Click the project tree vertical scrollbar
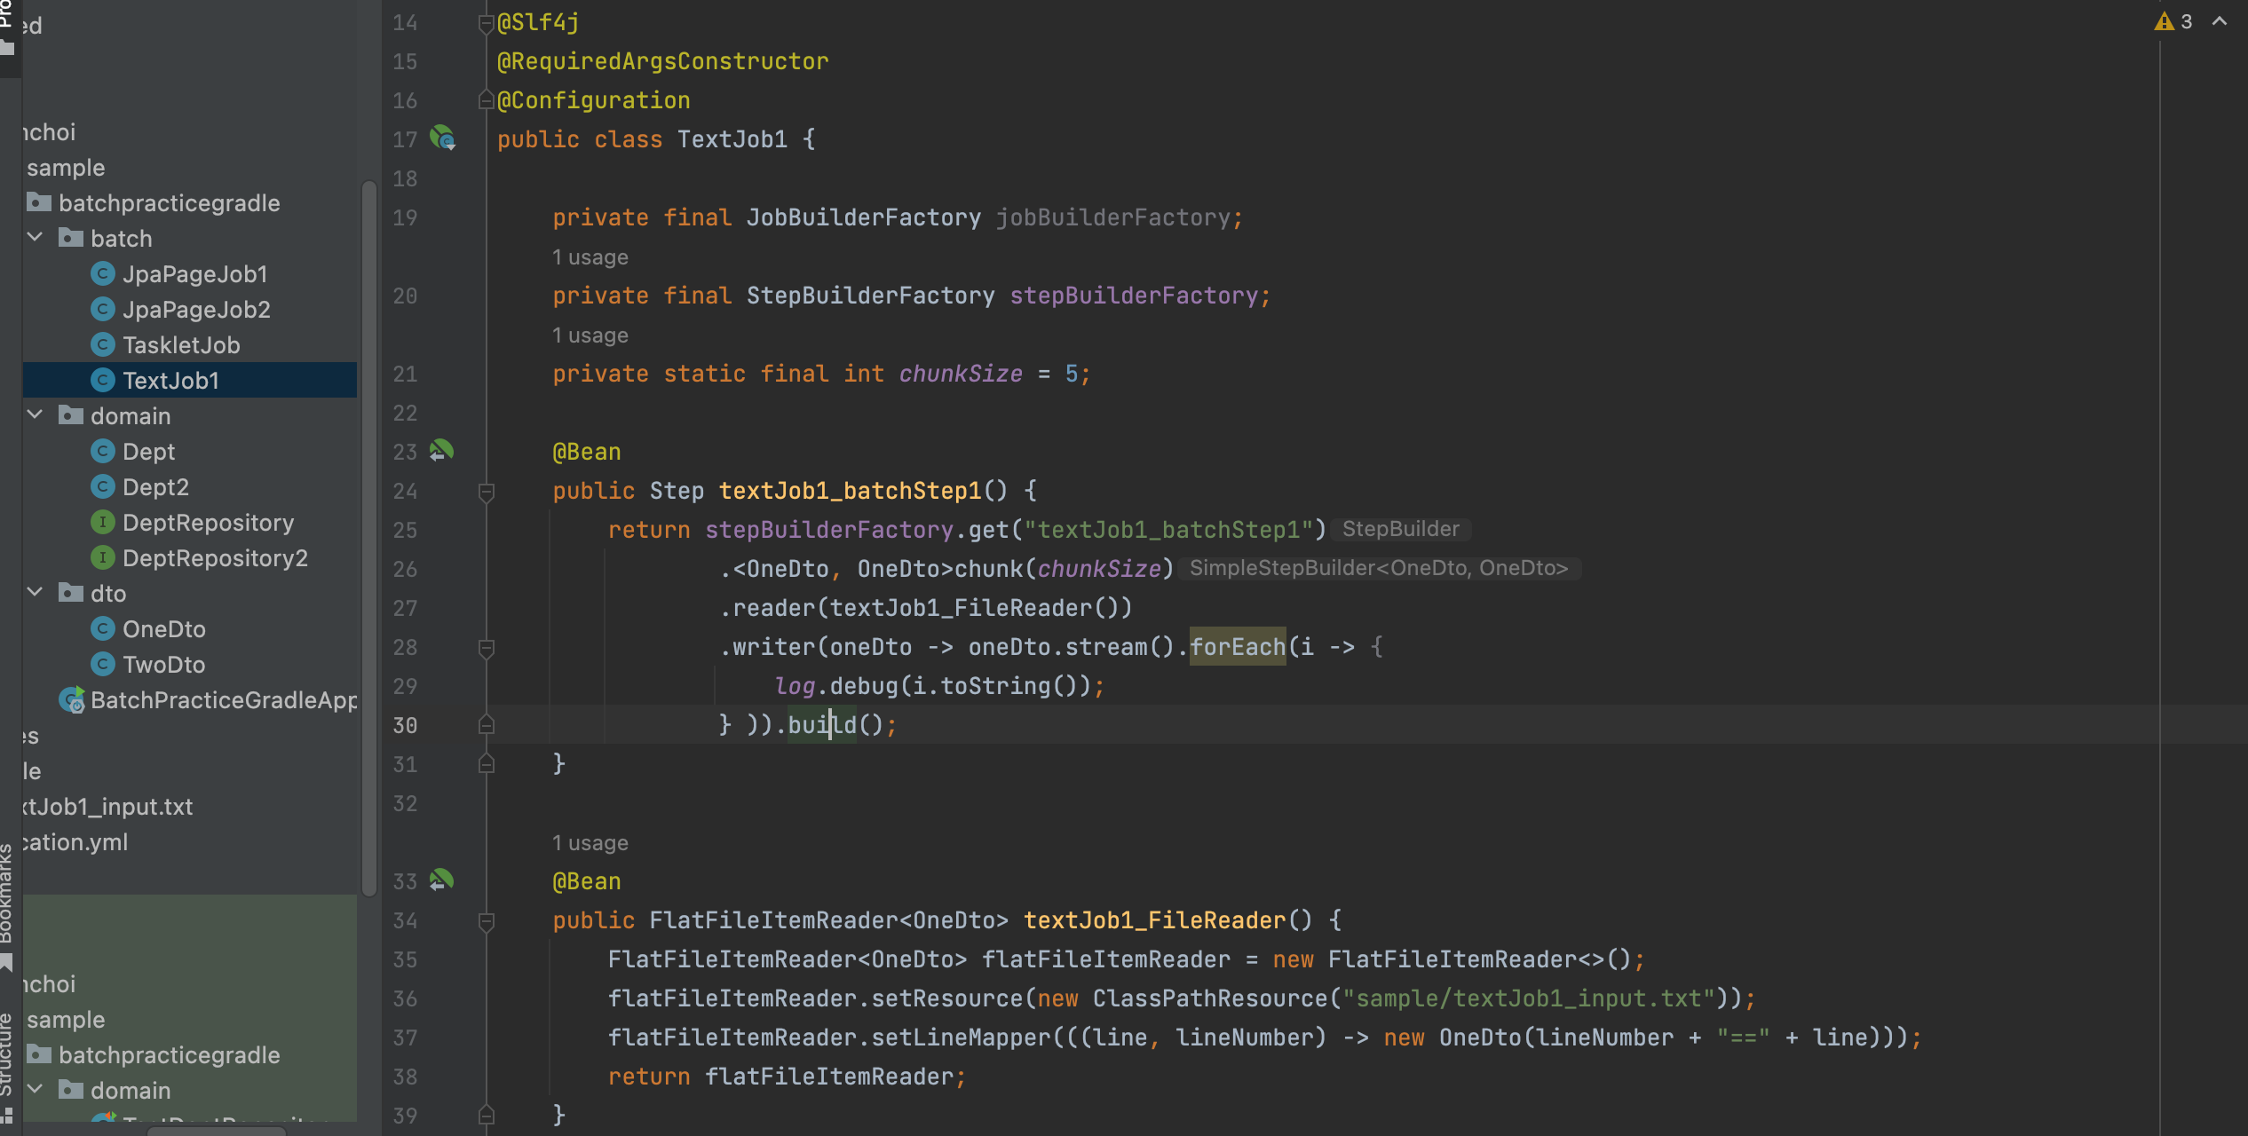 (369, 532)
